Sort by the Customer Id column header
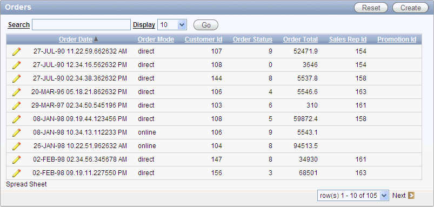This screenshot has height=207, width=434. pyautogui.click(x=203, y=39)
